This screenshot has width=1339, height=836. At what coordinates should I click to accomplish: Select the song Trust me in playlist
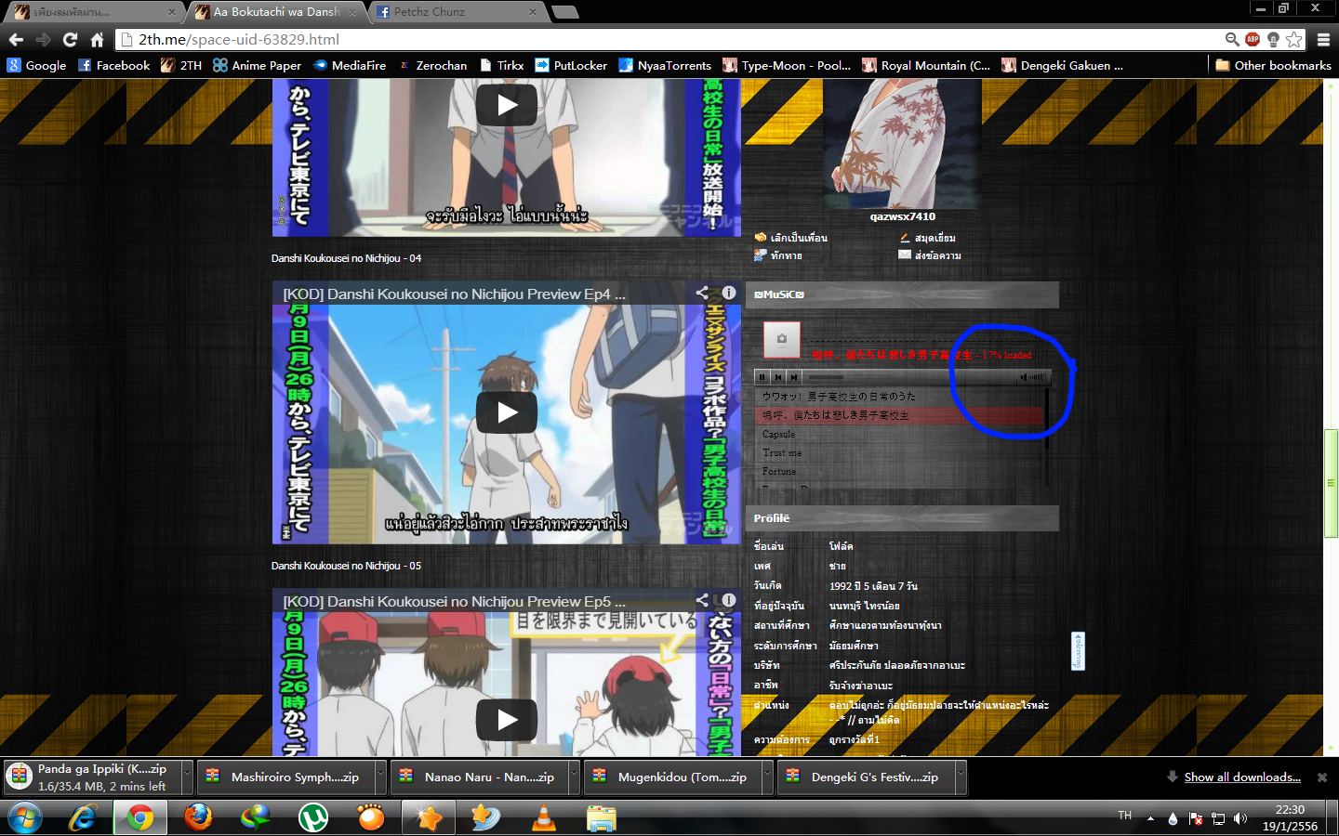click(899, 452)
